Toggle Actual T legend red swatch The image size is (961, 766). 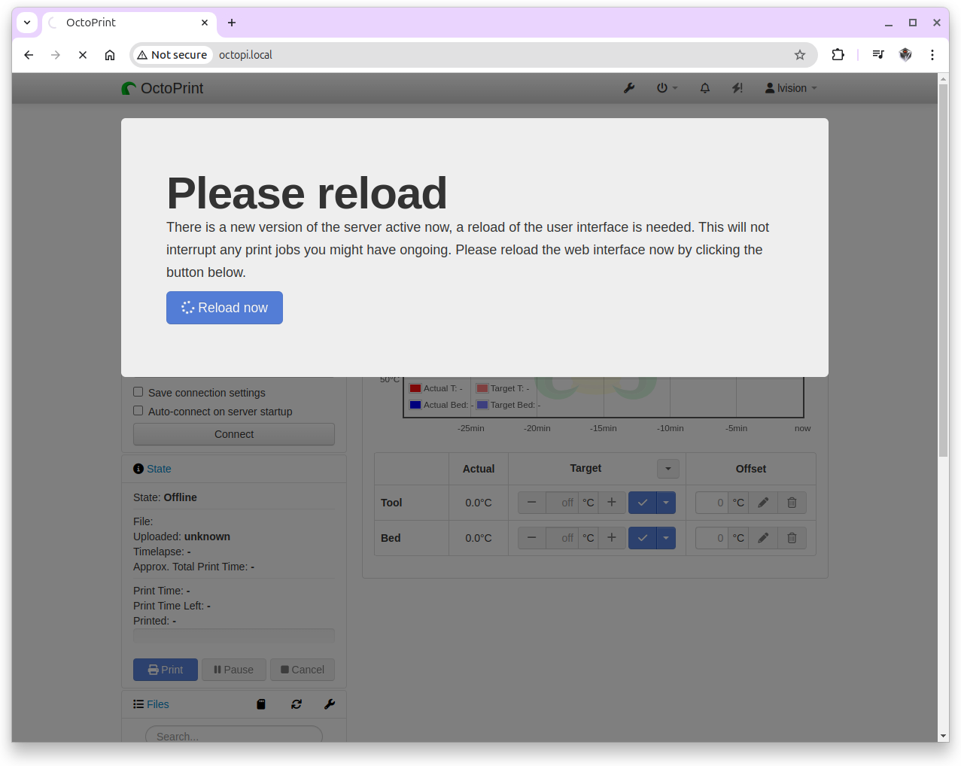415,388
